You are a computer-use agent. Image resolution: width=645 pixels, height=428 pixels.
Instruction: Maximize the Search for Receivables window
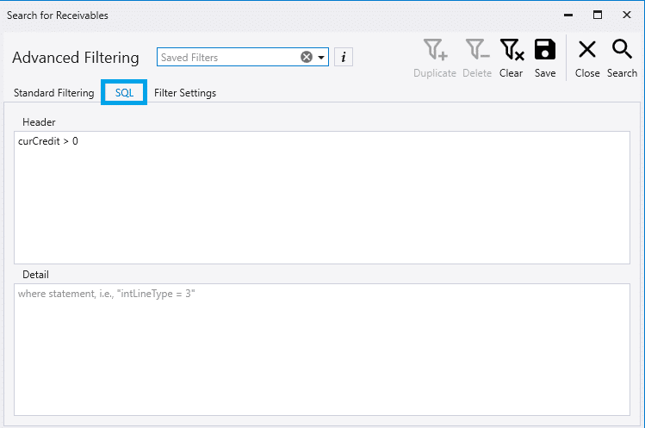[x=597, y=16]
